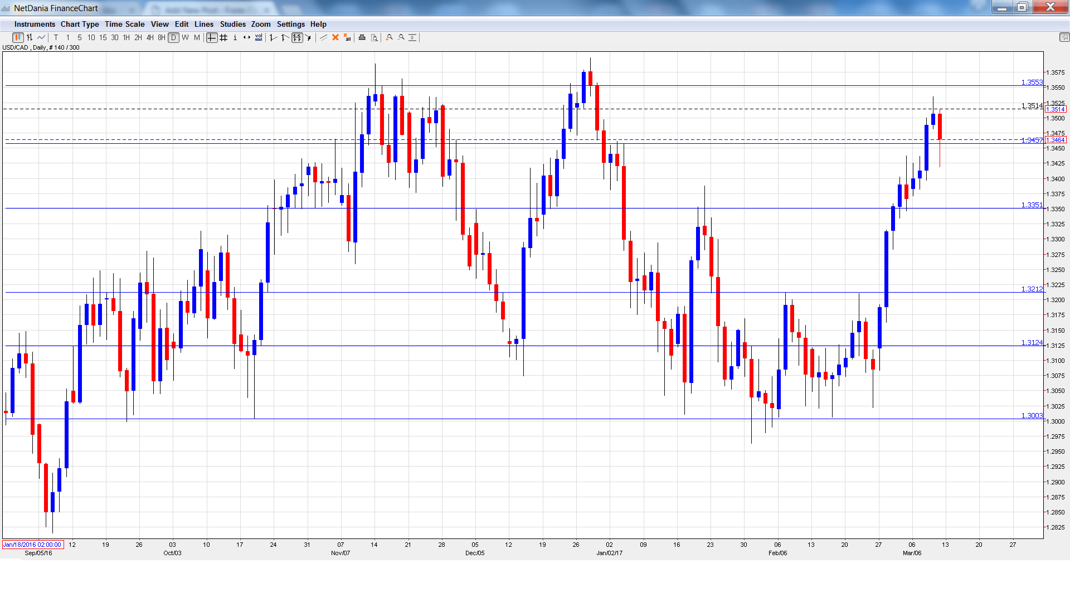1070x602 pixels.
Task: Toggle the Daily (D) time scale
Action: click(x=173, y=38)
